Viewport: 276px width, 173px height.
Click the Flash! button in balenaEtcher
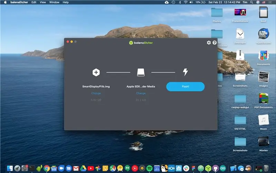[x=185, y=86]
